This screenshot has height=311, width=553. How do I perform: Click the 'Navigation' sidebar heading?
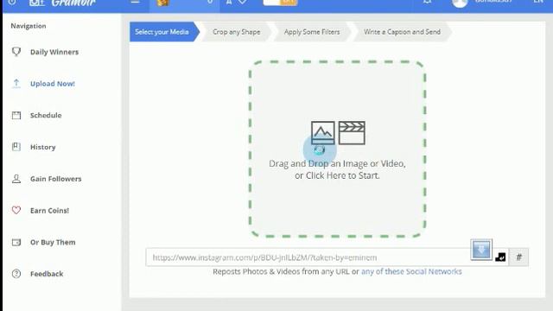(29, 26)
